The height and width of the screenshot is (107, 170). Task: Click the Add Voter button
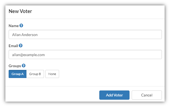click(x=114, y=95)
